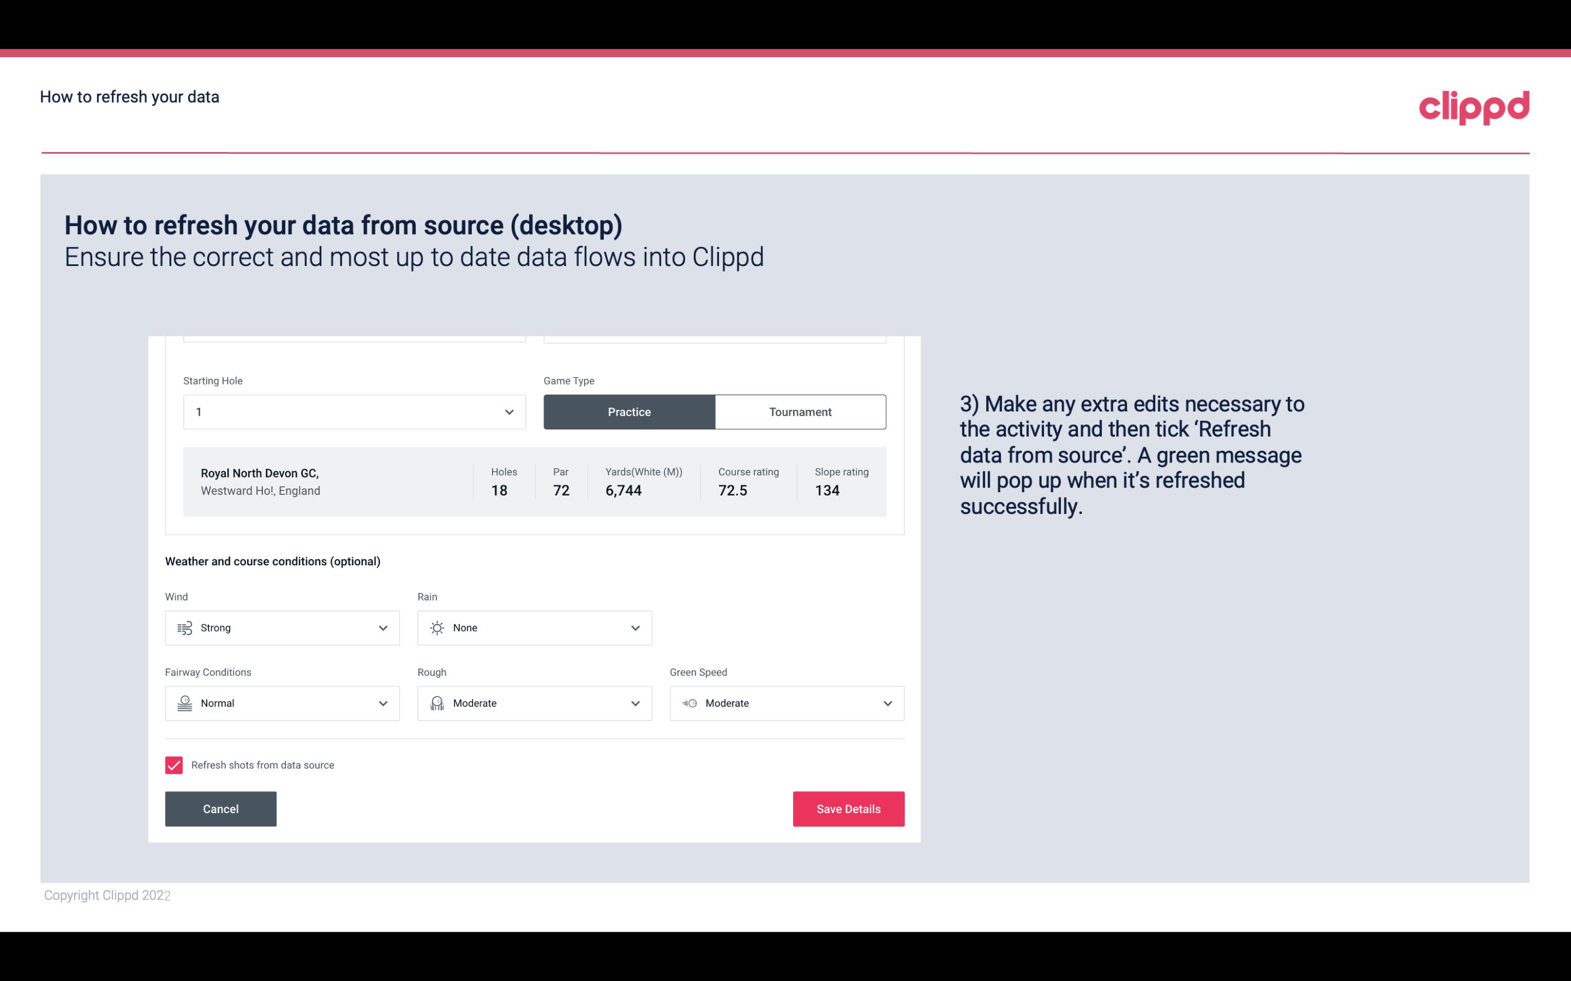Click the wind condition icon

[184, 627]
